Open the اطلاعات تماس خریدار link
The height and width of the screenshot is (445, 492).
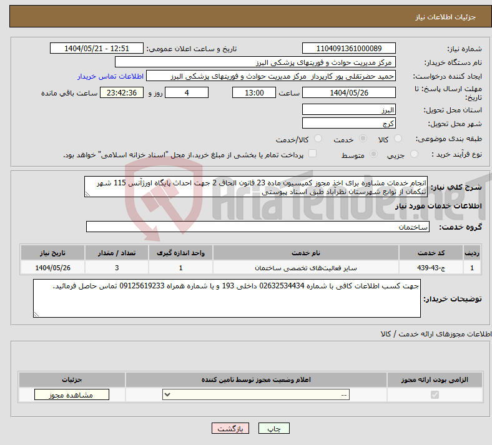click(x=111, y=76)
